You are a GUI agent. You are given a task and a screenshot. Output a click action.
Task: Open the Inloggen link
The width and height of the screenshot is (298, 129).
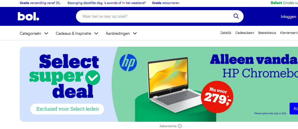click(288, 17)
